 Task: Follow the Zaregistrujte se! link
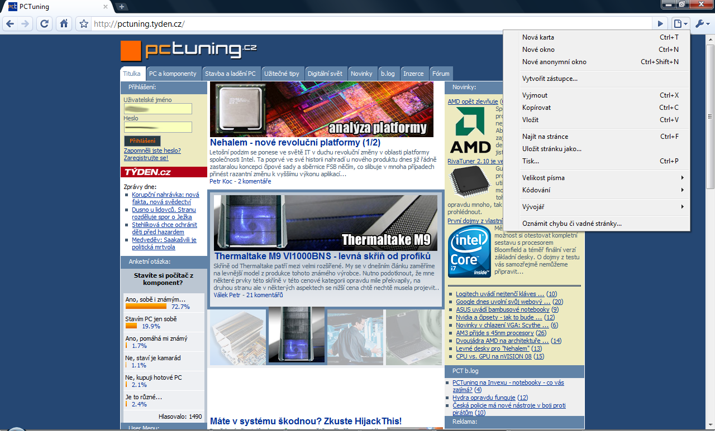[x=146, y=158]
